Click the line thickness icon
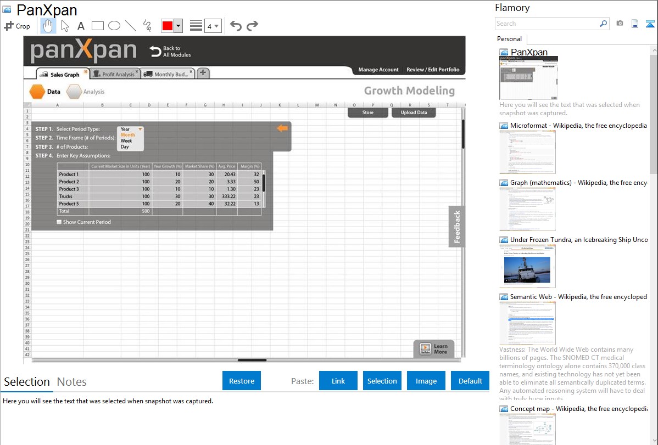Viewport: 658px width, 445px height. (196, 26)
